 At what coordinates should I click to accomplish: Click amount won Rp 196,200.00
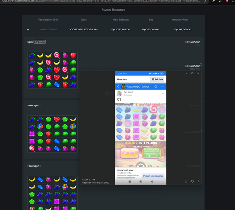(183, 30)
